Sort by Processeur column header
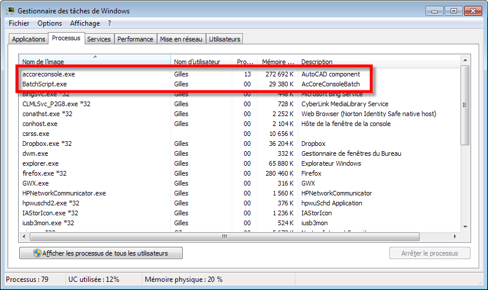This screenshot has width=488, height=290. 245,61
